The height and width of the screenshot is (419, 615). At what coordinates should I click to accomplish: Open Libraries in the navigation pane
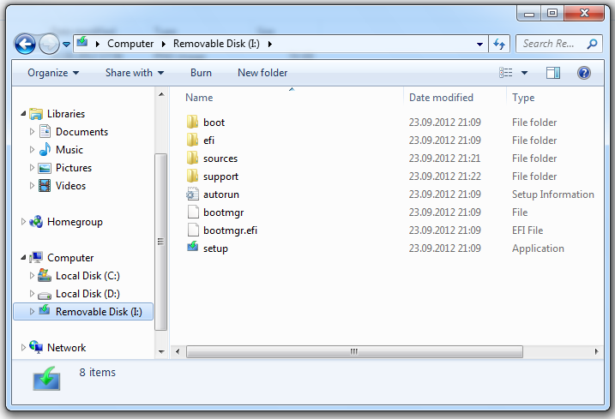pos(66,114)
